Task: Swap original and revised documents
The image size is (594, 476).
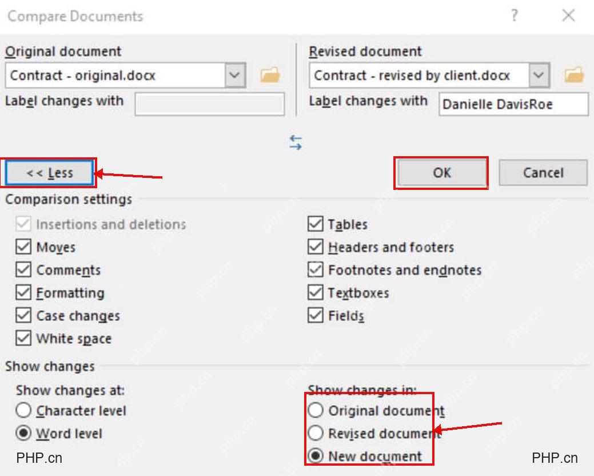Action: pos(296,142)
